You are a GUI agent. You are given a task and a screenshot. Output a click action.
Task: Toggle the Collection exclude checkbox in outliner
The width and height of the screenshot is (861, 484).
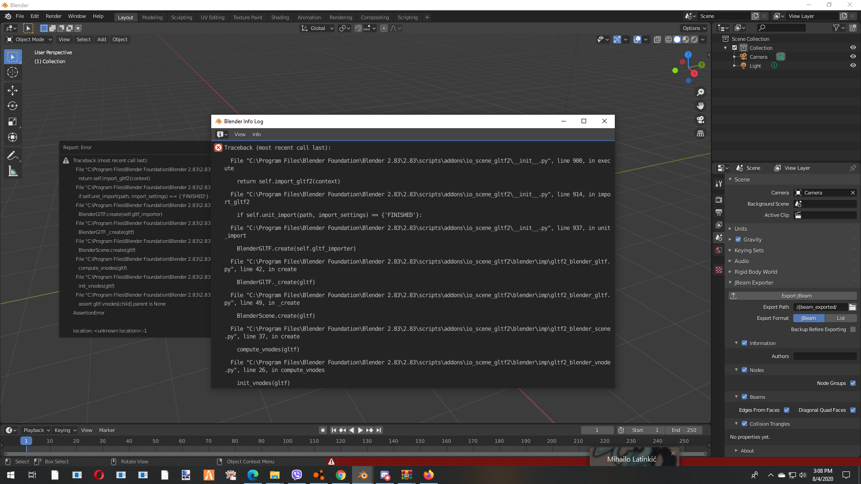[x=735, y=48]
